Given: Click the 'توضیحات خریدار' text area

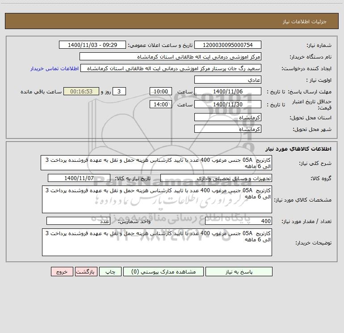Looking at the screenshot, I should [157, 242].
